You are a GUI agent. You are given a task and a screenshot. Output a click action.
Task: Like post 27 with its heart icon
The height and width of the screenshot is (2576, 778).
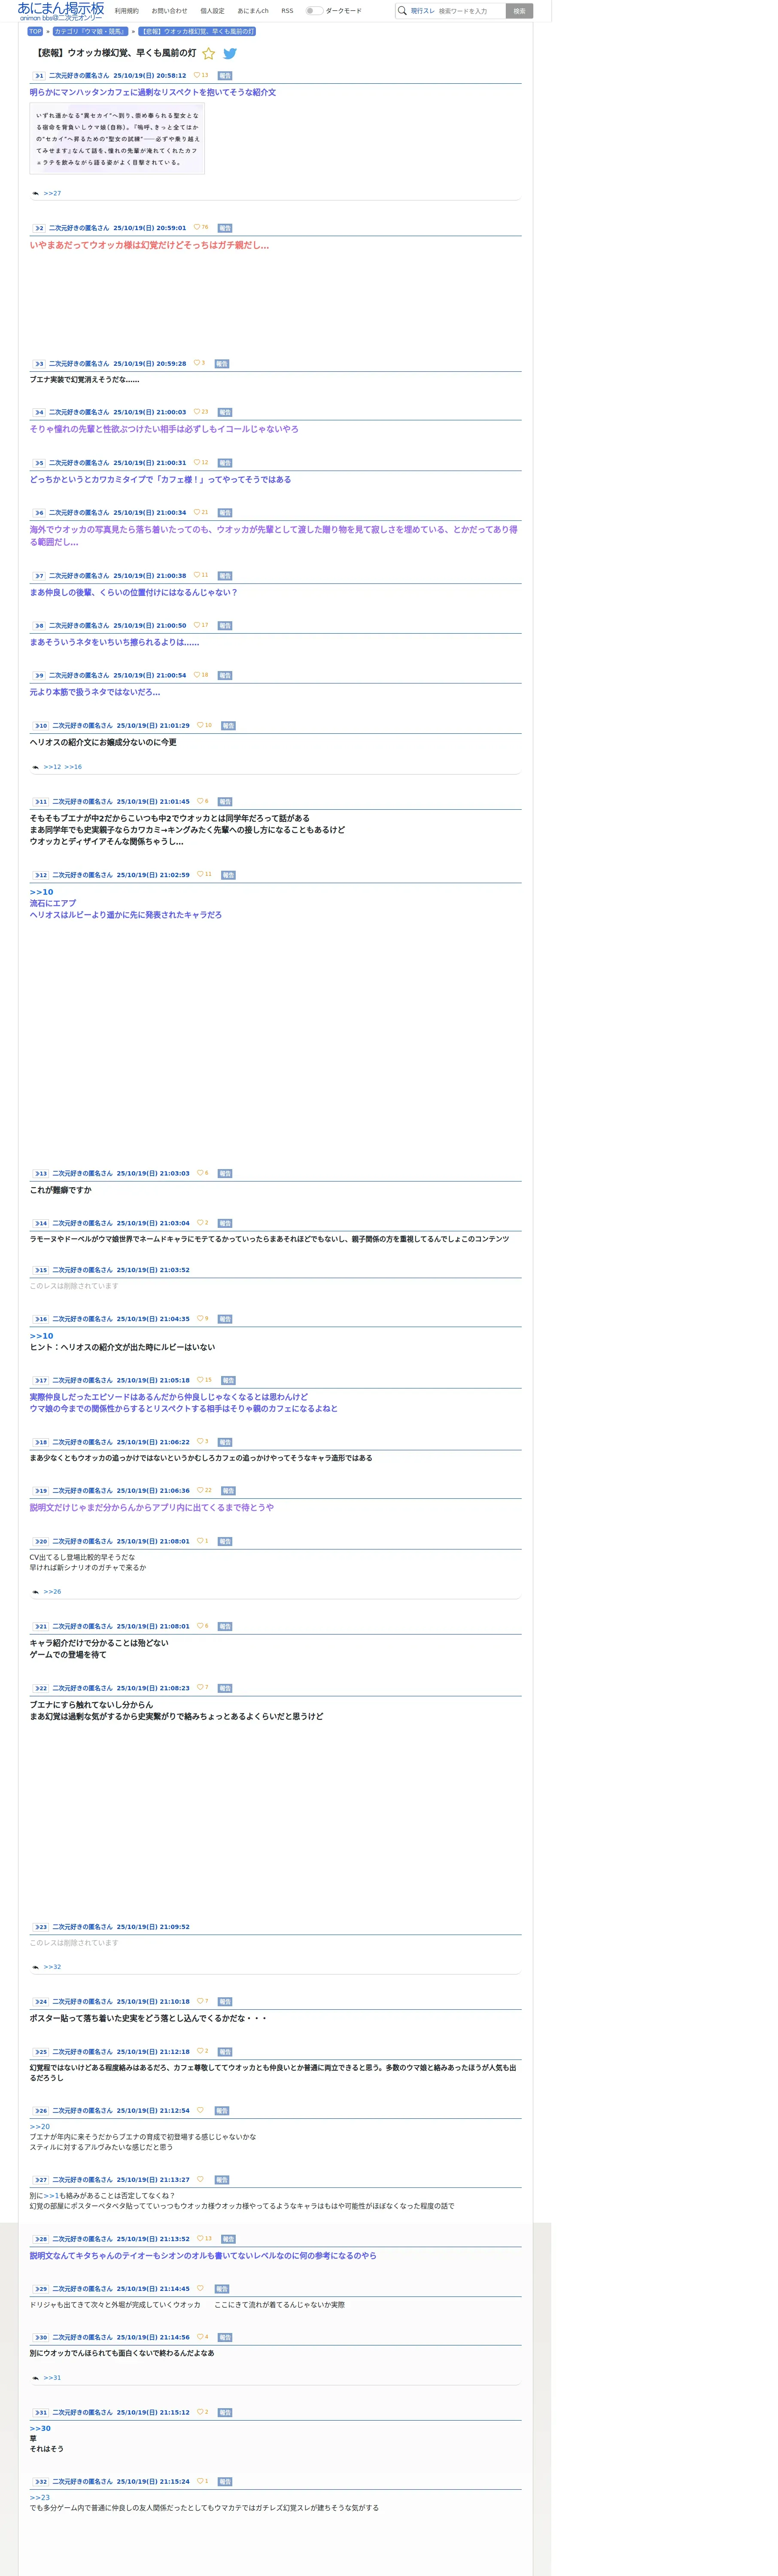pyautogui.click(x=200, y=2179)
